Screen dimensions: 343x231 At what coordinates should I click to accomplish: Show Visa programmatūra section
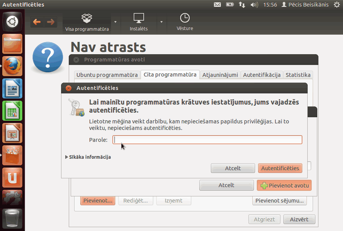(87, 22)
